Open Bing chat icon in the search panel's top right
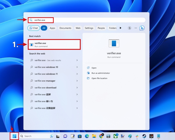This screenshot has width=175, height=140. 142,28
